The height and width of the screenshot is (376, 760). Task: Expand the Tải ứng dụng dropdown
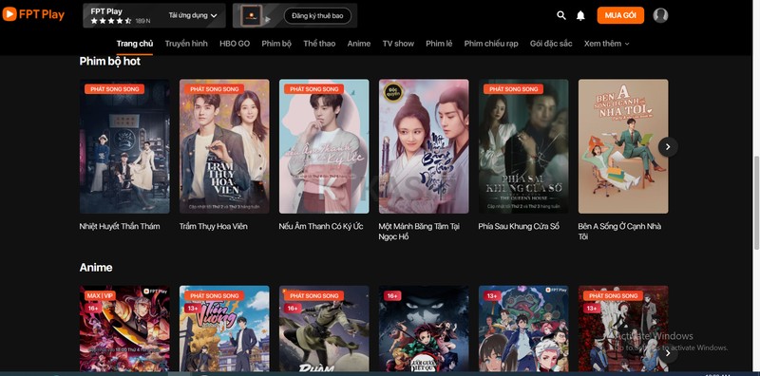pos(193,15)
